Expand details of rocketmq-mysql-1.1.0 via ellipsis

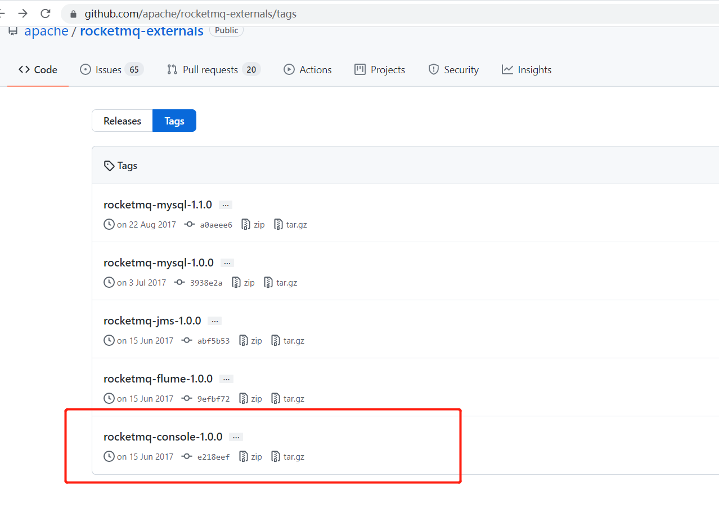226,205
